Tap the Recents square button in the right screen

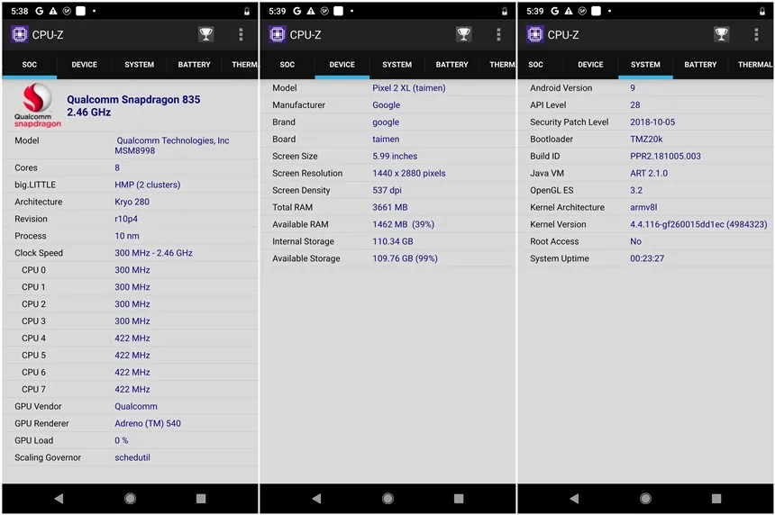(x=716, y=498)
